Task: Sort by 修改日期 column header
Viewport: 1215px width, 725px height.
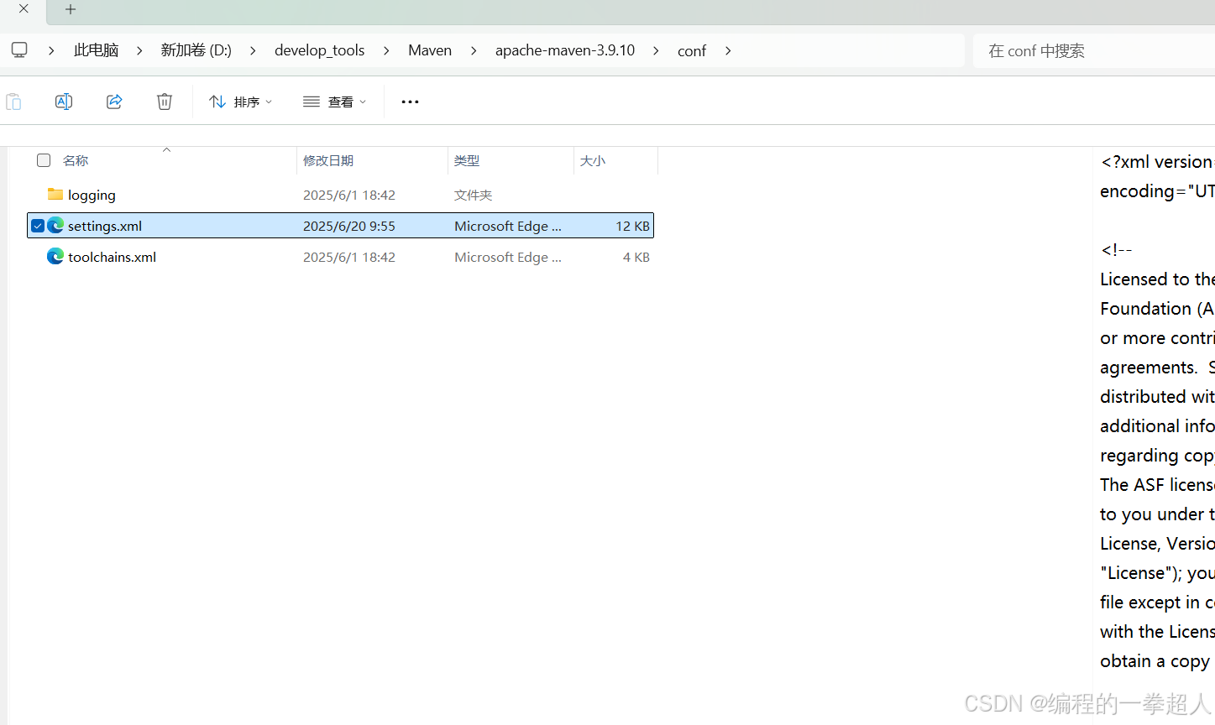Action: point(328,160)
